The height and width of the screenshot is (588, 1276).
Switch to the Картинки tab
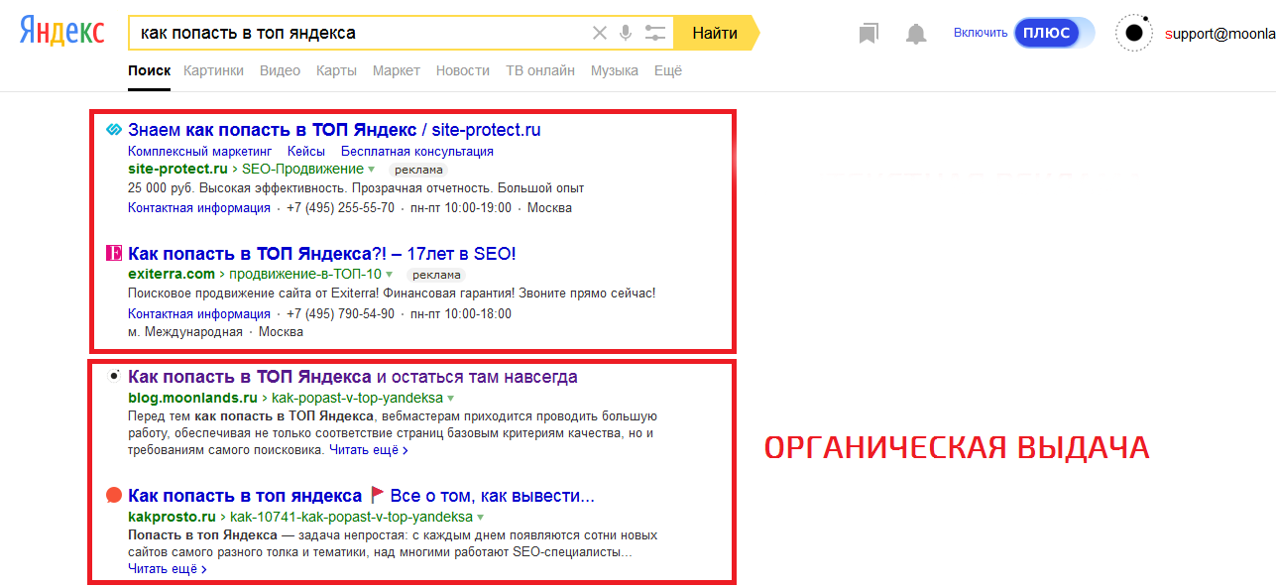coord(213,70)
